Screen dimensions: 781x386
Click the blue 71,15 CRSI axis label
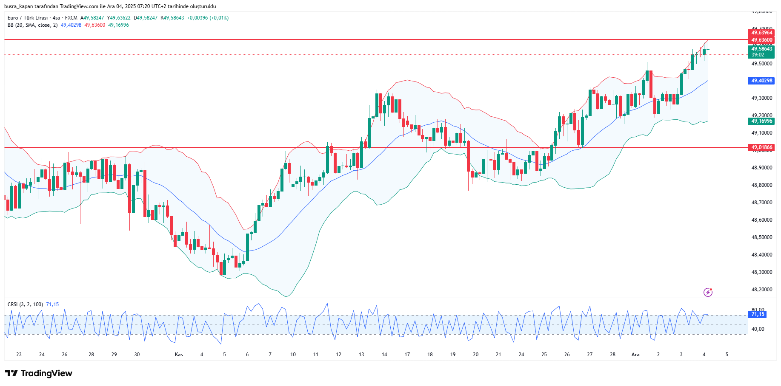click(758, 314)
